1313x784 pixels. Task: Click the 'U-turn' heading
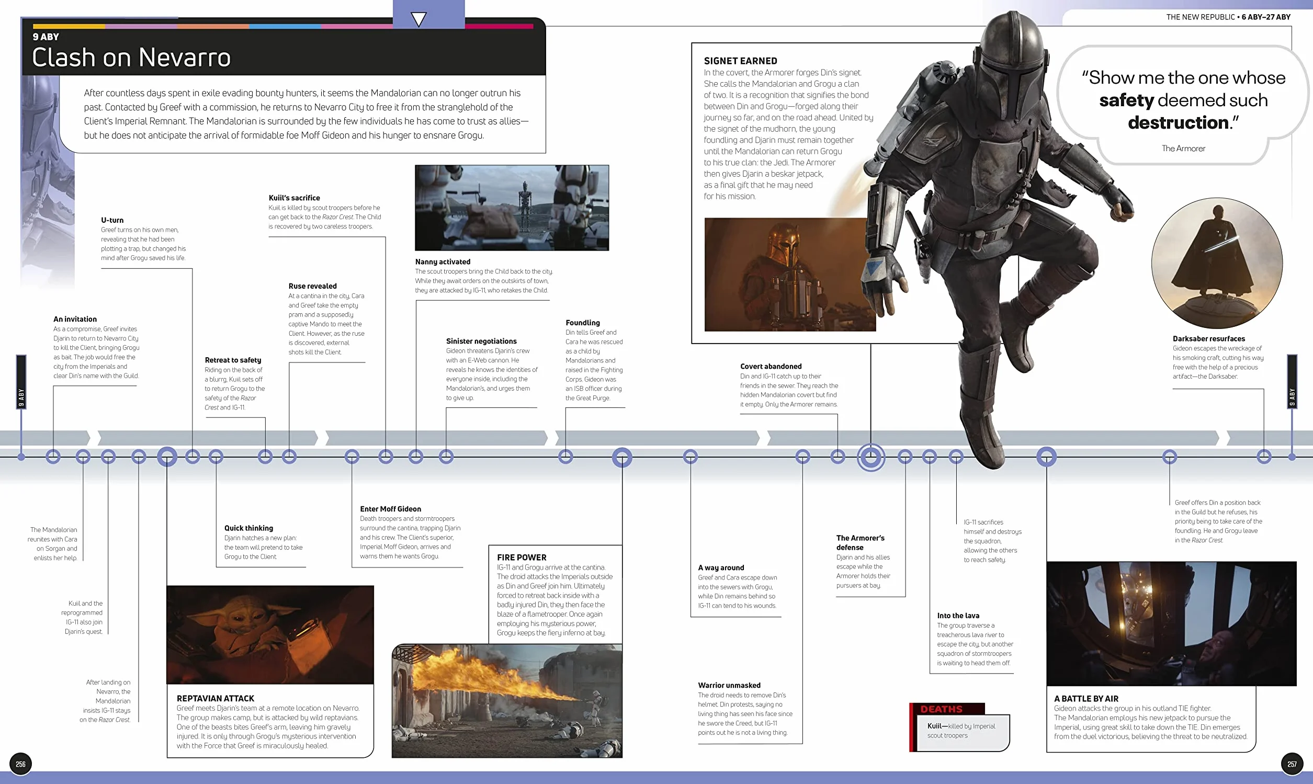[112, 220]
